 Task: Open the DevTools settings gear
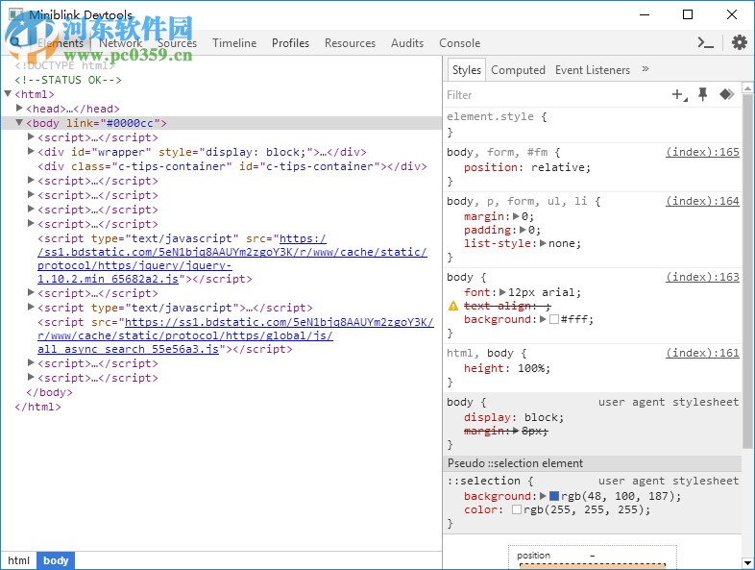(x=739, y=42)
